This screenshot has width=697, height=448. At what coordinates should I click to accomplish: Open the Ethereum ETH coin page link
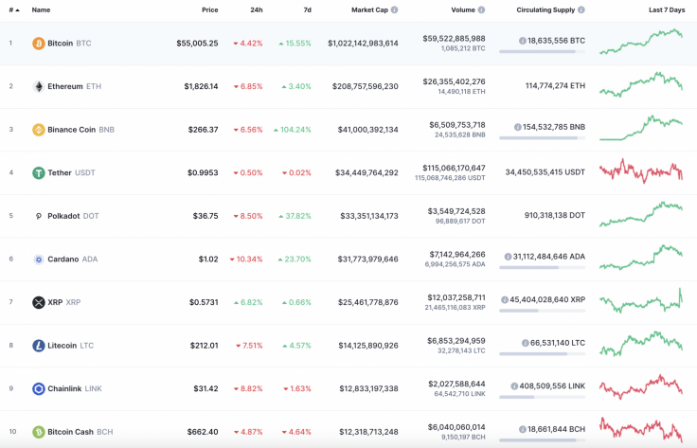[74, 86]
